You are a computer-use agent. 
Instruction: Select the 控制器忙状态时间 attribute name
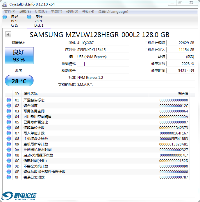37,150
